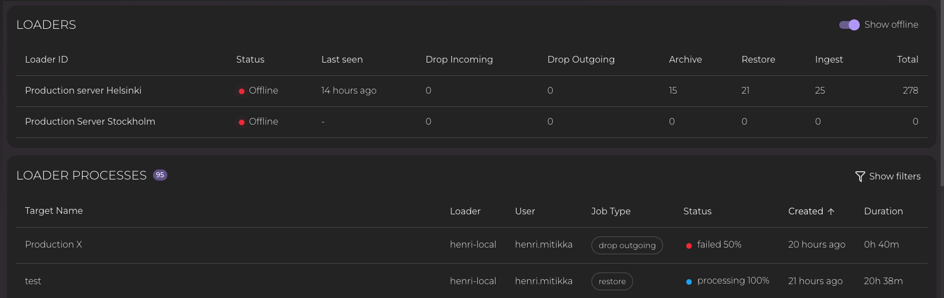Click red Offline status dot for Stockholm
This screenshot has height=298, width=944.
point(242,122)
